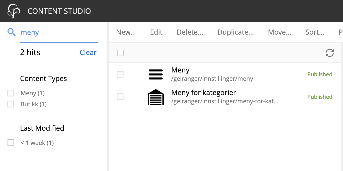The height and width of the screenshot is (171, 343).
Task: Click the Move... toolbar action
Action: 280,32
